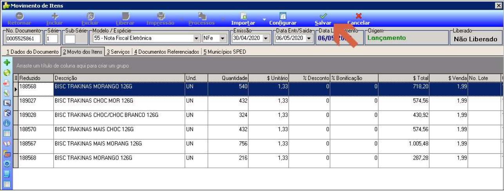Click the Série input field
The height and width of the screenshot is (191, 504).
point(52,38)
